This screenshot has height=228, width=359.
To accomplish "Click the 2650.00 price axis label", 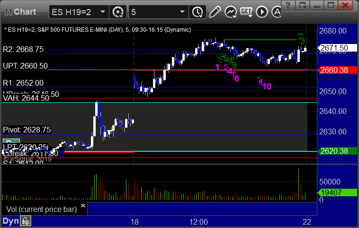I will (333, 91).
